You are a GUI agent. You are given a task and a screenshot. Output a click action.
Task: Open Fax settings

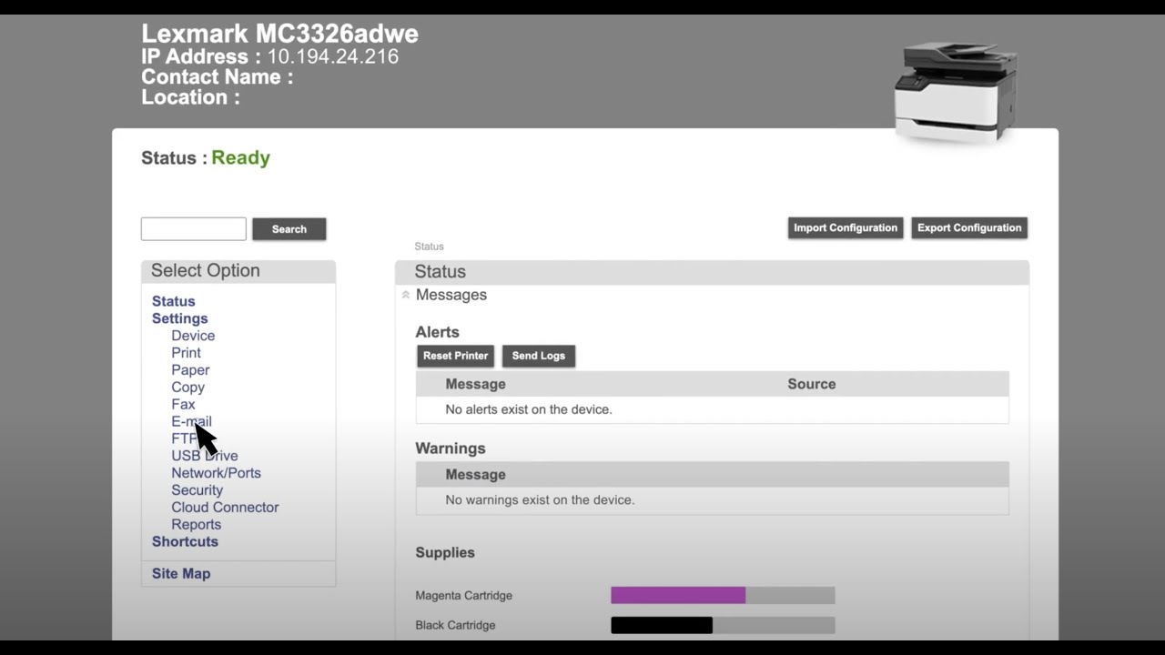pos(183,405)
